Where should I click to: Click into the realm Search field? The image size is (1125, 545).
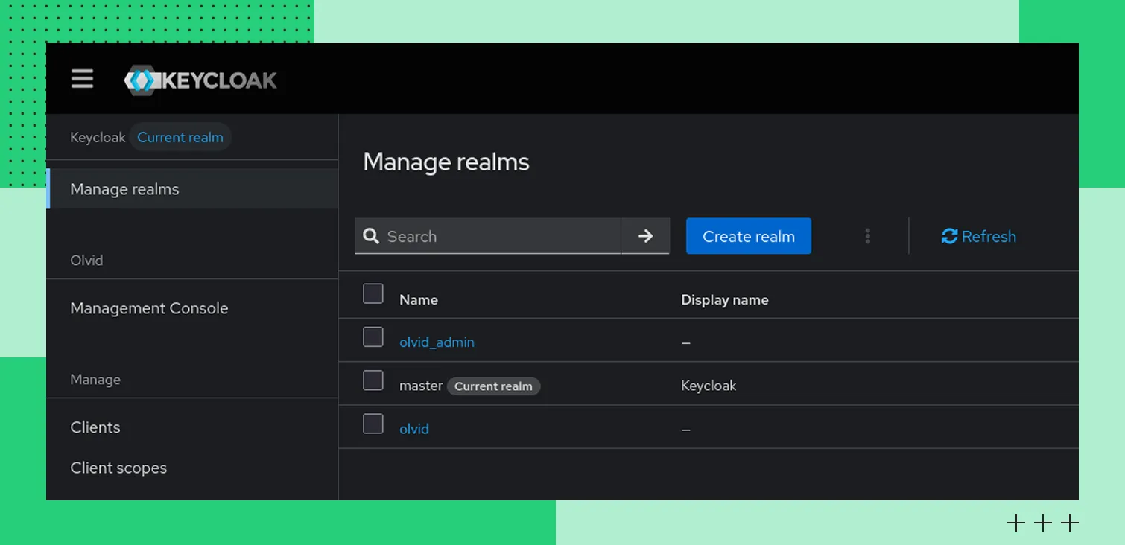pyautogui.click(x=499, y=236)
